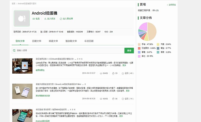The image size is (201, 122).
Task: Click the 加入黑名單 blacklist link
Action: [x=68, y=19]
